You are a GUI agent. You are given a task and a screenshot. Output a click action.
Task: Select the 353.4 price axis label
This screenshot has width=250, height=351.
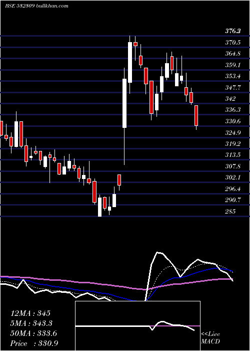(x=232, y=76)
